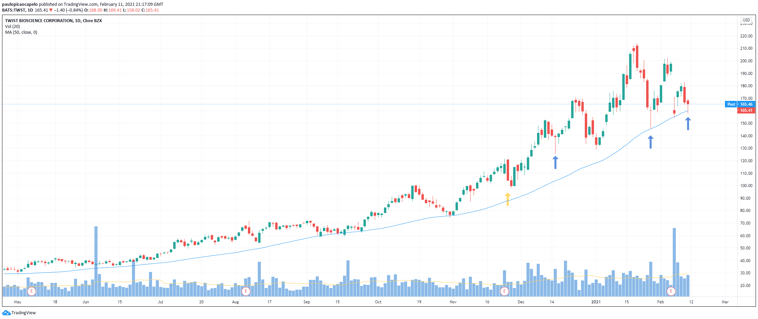Click the 130.00 price axis label
Viewport: 758px width, 319px height.
pyautogui.click(x=746, y=148)
